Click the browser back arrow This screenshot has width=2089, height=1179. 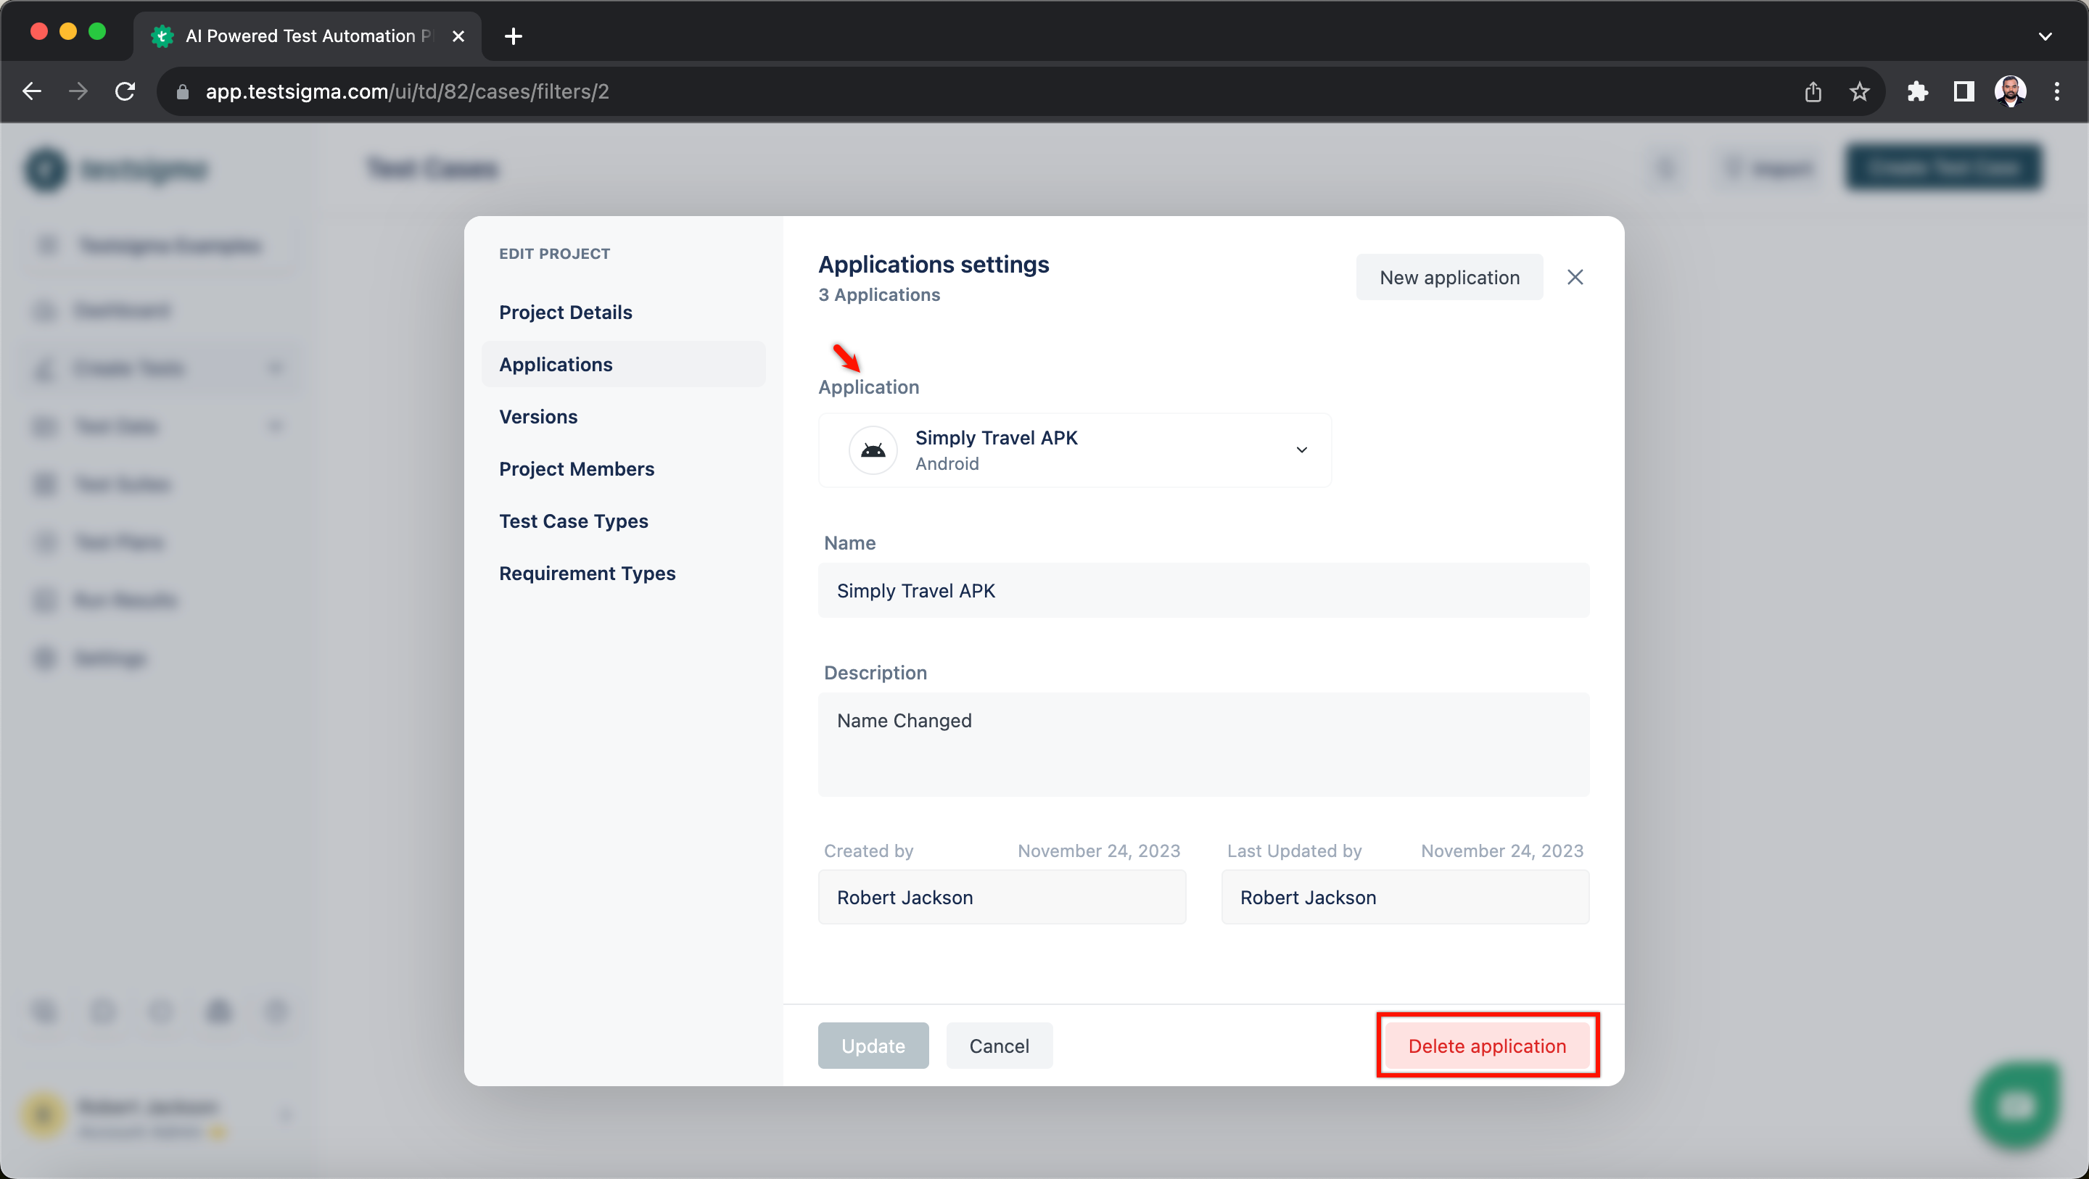pos(33,91)
